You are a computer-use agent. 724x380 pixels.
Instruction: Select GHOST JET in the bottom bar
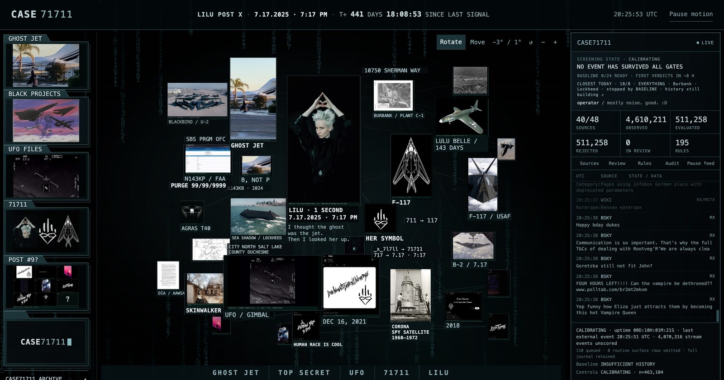[236, 373]
